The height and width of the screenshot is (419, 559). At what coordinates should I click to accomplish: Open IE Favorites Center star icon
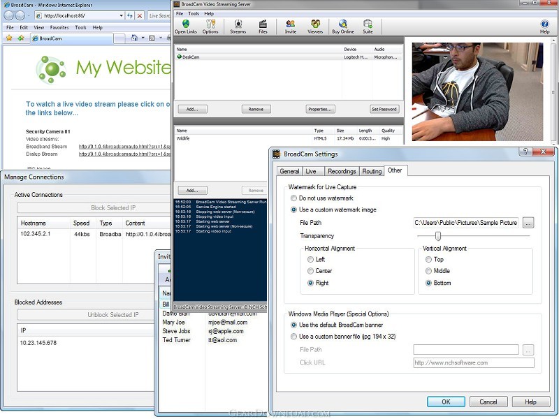(9, 38)
